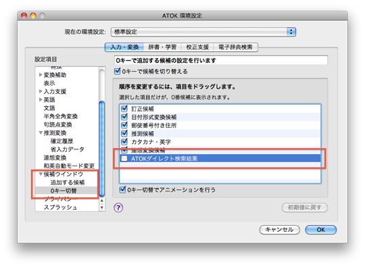The image size is (365, 267).
Task: Collapse the 候補ウインドウ disclosure triangle
Action: [x=41, y=174]
